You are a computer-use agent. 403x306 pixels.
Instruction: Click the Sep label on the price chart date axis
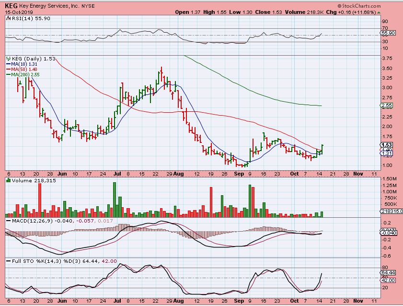pyautogui.click(x=239, y=174)
